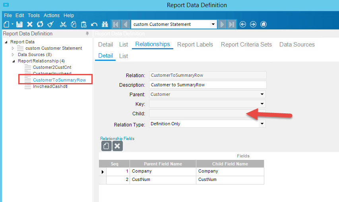
Task: Go to the previous record
Action: coord(126,24)
